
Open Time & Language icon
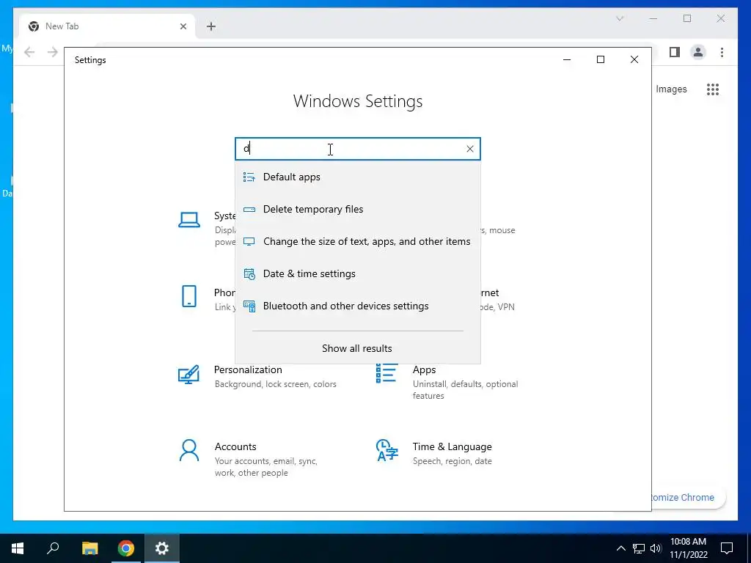coord(387,451)
